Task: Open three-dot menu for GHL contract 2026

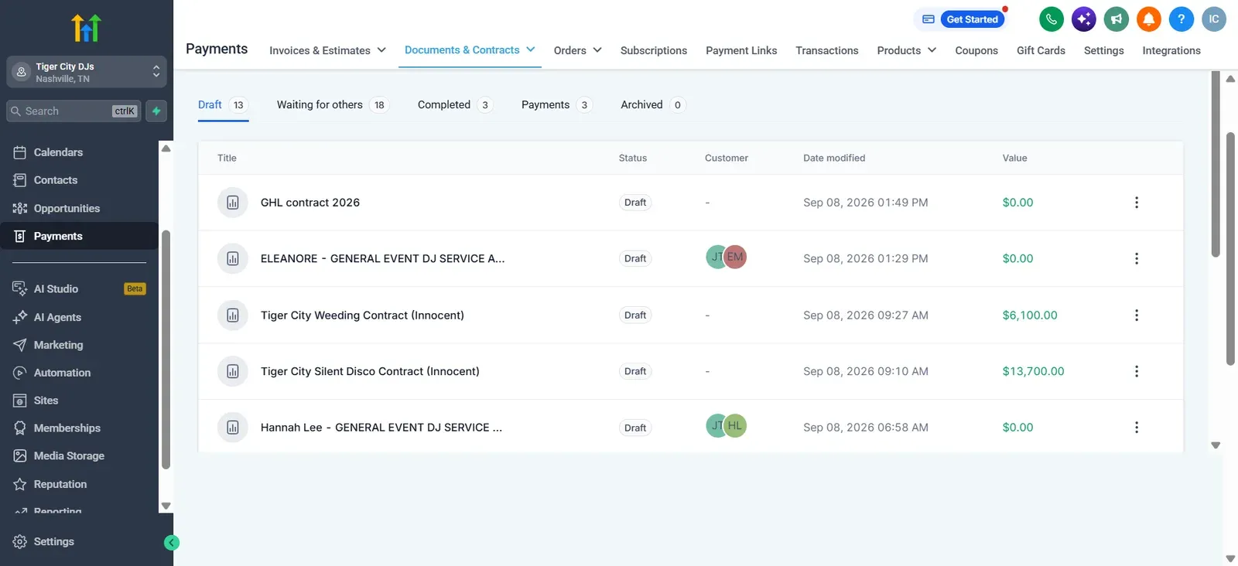Action: 1136,203
